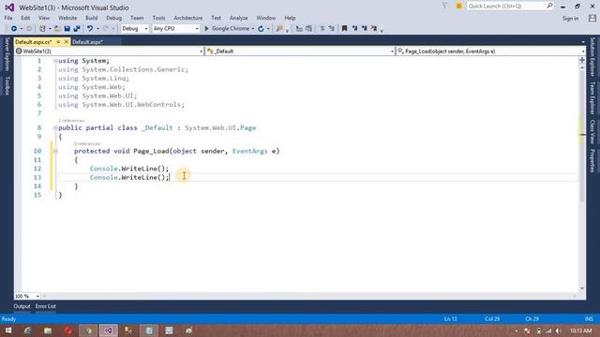Click the Open File folder icon
This screenshot has height=337, width=600.
[x=57, y=29]
